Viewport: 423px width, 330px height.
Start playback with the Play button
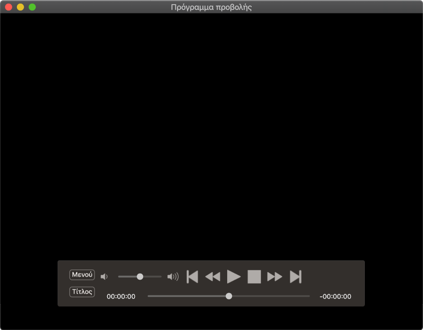click(x=234, y=276)
